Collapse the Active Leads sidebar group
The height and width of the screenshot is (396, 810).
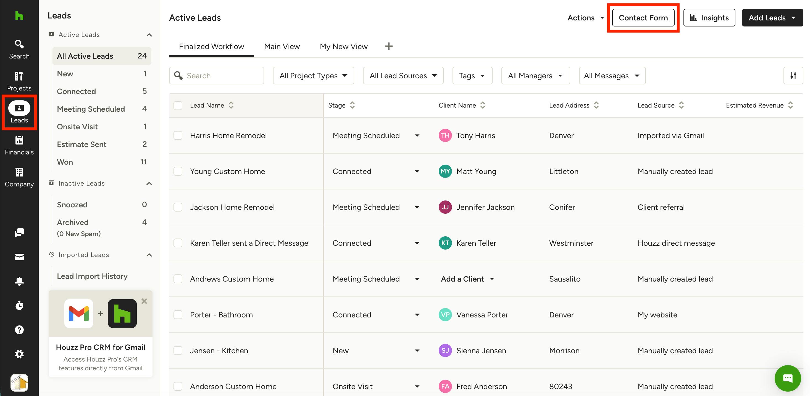pyautogui.click(x=149, y=35)
